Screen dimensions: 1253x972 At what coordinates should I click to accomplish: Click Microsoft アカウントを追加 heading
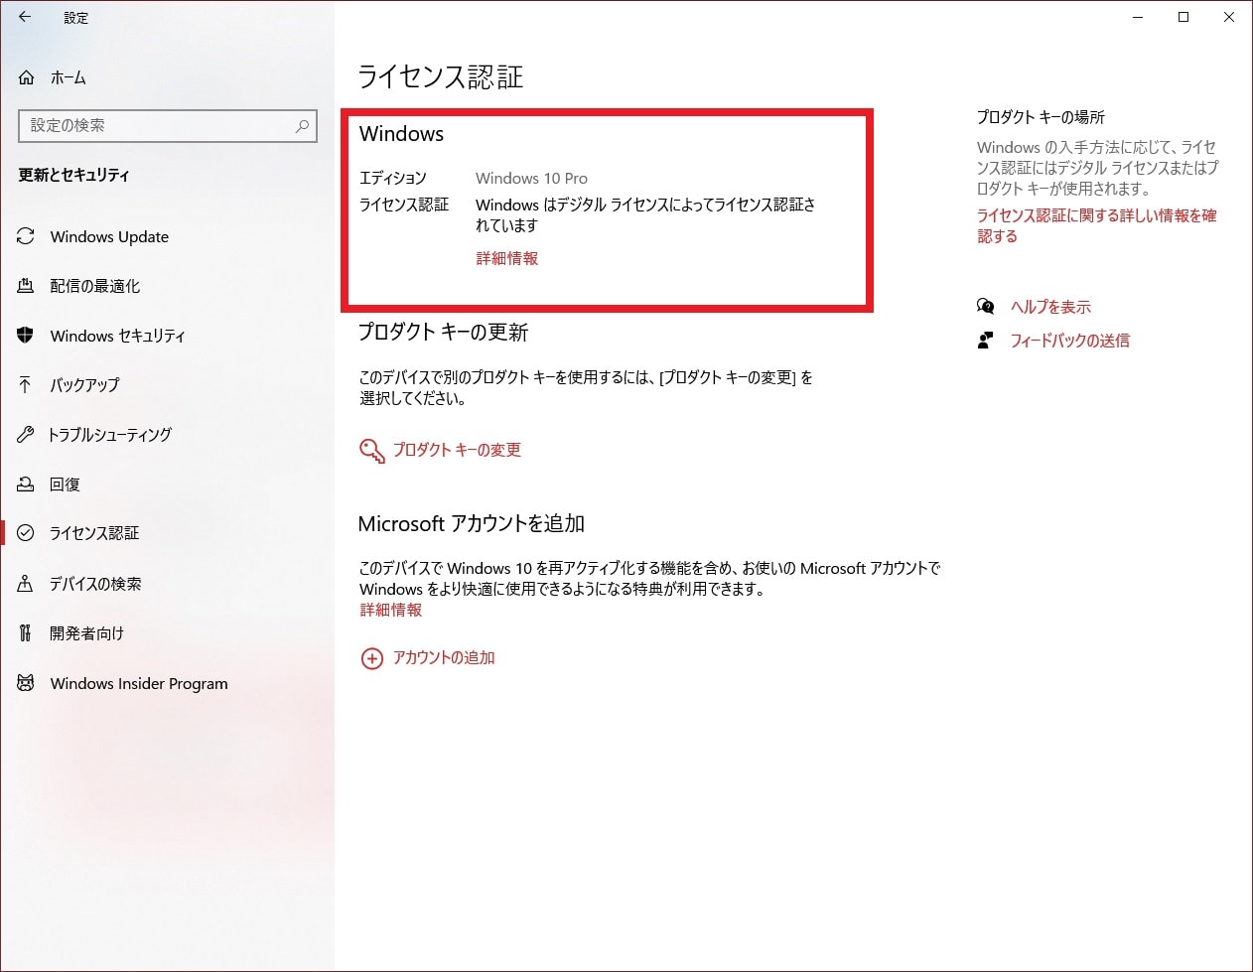pos(471,524)
